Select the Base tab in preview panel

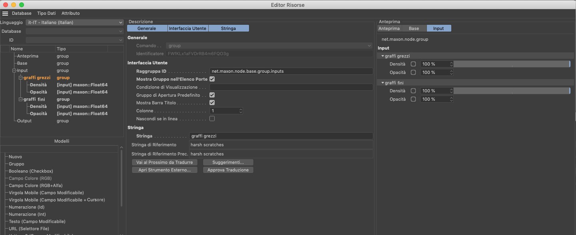point(414,28)
